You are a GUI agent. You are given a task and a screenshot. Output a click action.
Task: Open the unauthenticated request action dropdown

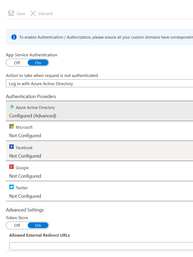tap(99, 84)
